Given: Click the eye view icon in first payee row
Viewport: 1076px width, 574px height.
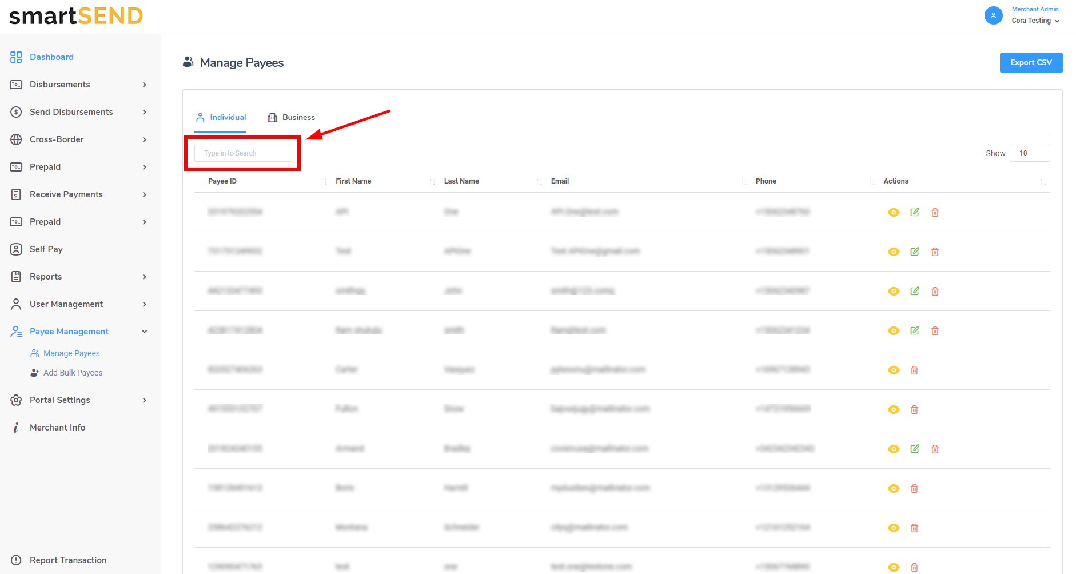Looking at the screenshot, I should pyautogui.click(x=894, y=213).
